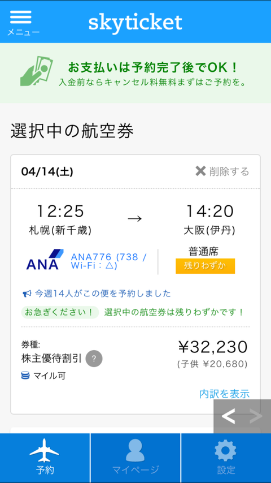The height and width of the screenshot is (483, 271).
Task: Click the X icon beside 削除する
Action: click(x=200, y=171)
